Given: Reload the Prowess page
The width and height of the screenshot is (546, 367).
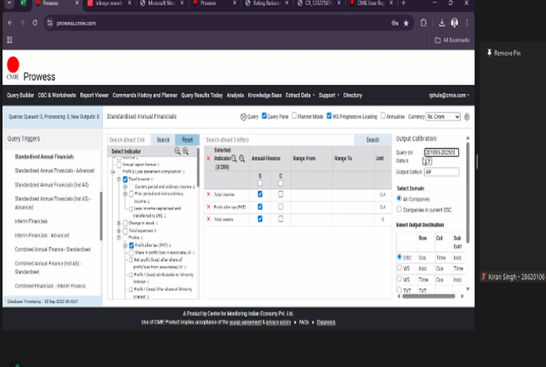Looking at the screenshot, I should click(x=34, y=23).
